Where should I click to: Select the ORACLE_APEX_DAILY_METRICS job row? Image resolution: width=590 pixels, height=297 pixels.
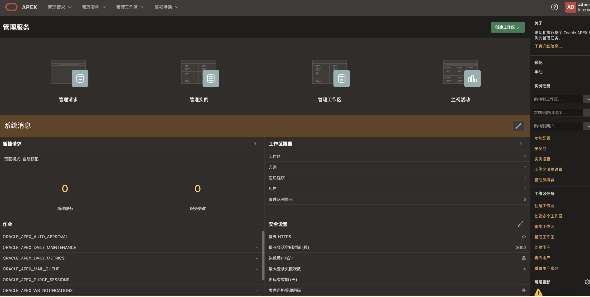(131, 258)
